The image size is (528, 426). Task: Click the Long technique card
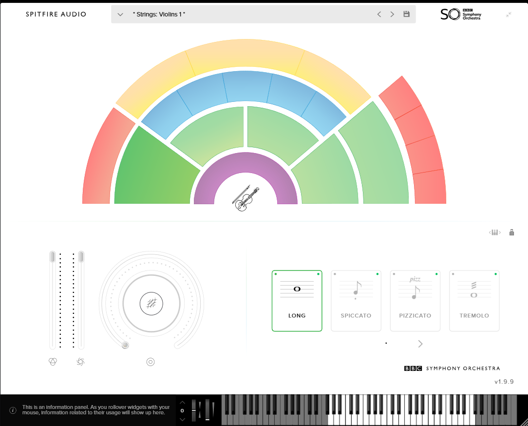coord(297,301)
